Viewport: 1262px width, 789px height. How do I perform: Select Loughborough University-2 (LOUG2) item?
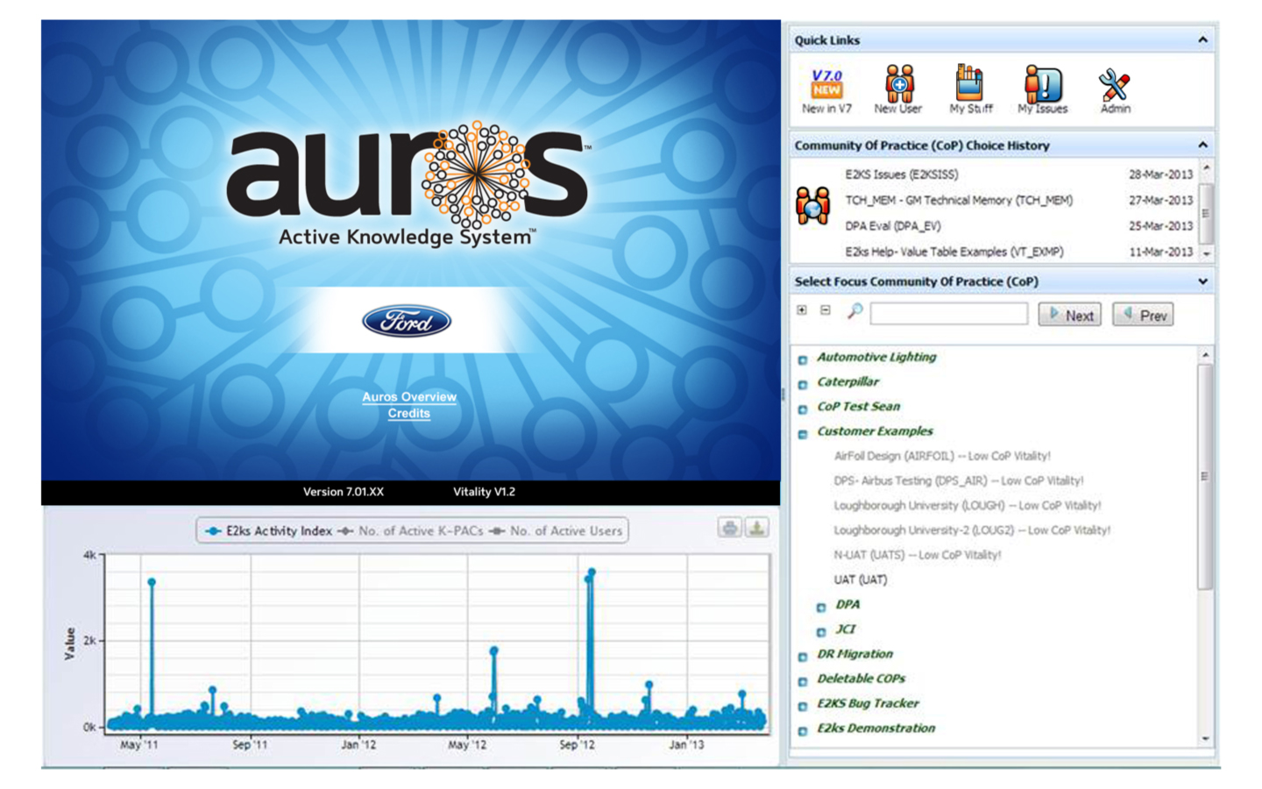(x=972, y=530)
